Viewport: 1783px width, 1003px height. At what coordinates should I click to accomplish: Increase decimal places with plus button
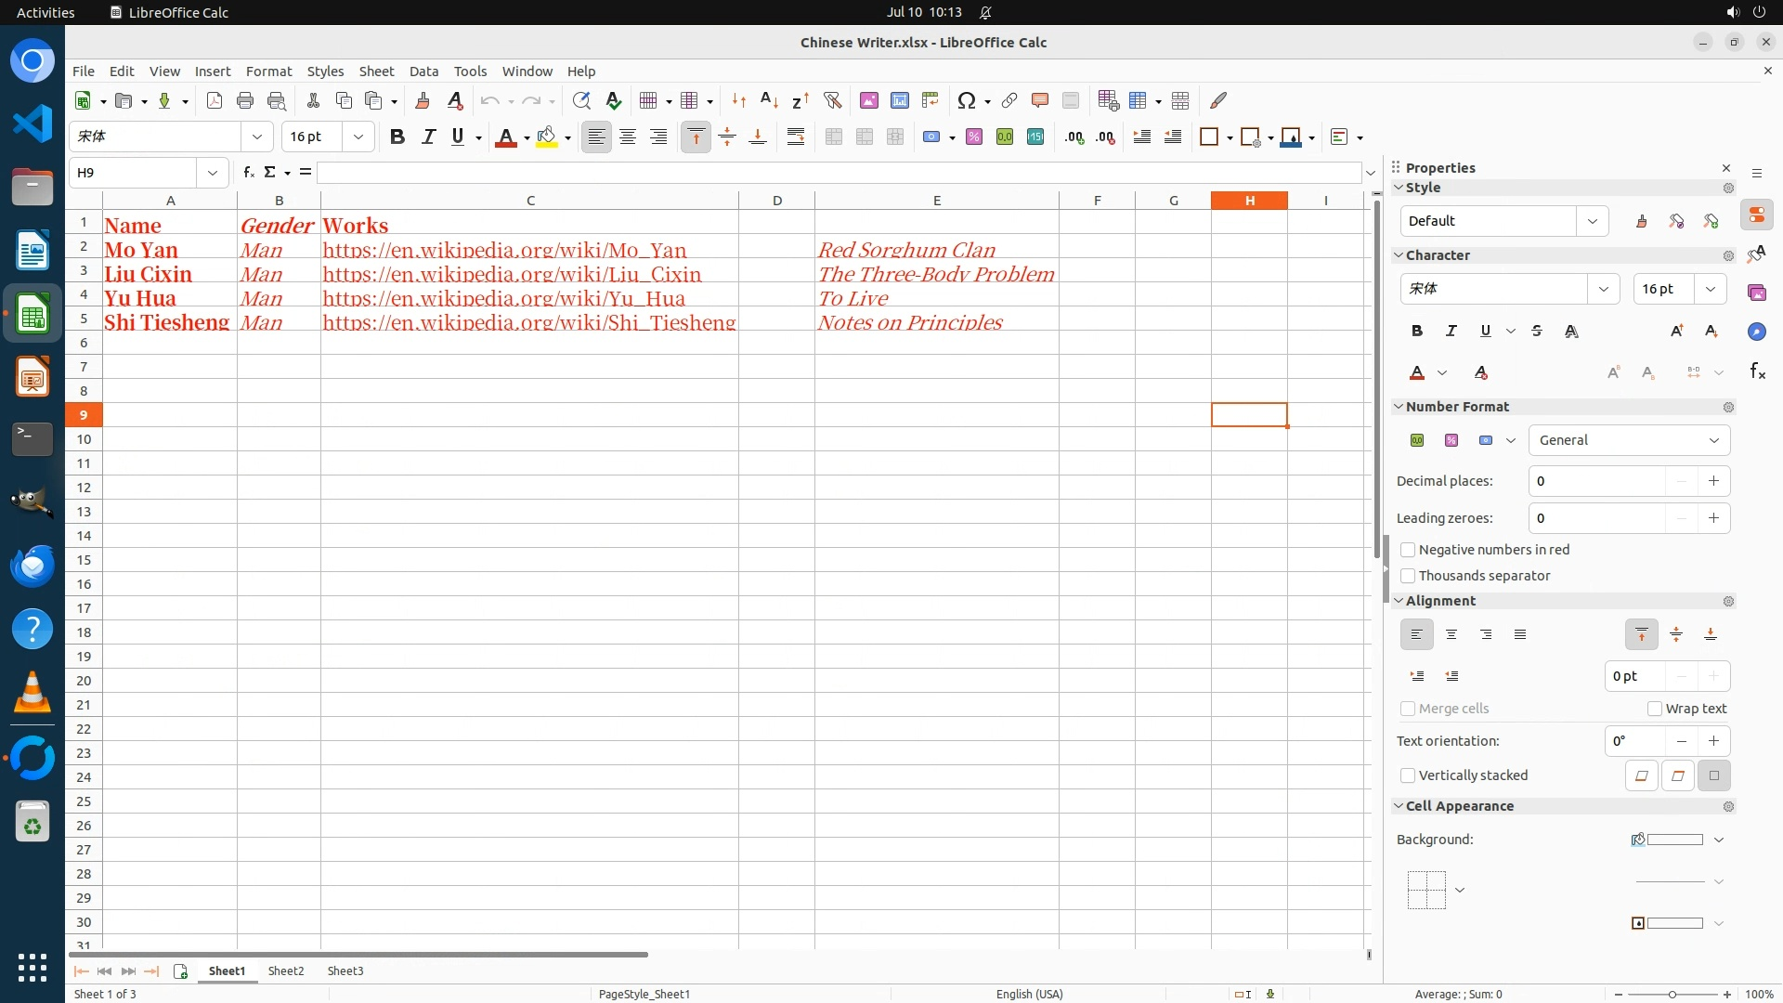pyautogui.click(x=1713, y=481)
